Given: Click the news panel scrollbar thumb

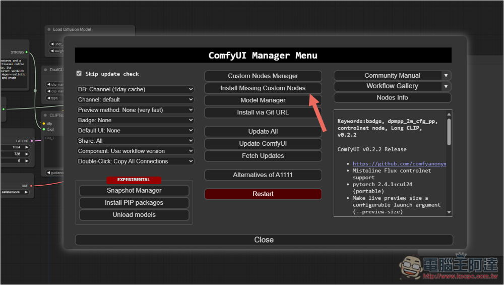Looking at the screenshot, I should [x=449, y=132].
